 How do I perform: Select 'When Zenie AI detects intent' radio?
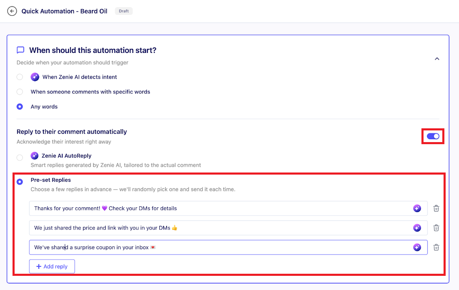coord(20,77)
